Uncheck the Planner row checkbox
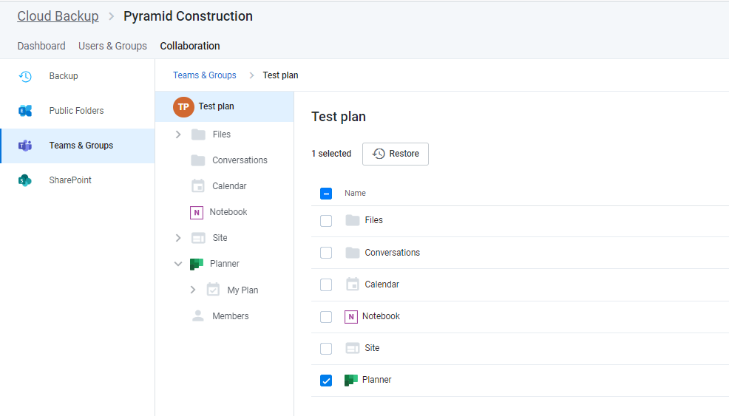The width and height of the screenshot is (729, 416). point(326,381)
